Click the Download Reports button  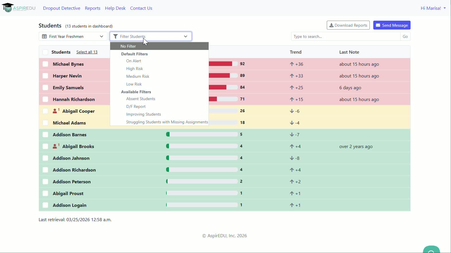click(x=348, y=25)
